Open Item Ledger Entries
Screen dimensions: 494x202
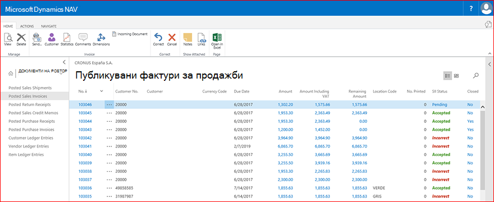pos(26,154)
